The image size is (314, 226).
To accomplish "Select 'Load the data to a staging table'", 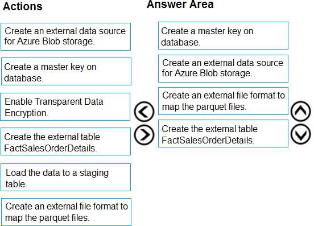I will pyautogui.click(x=65, y=177).
